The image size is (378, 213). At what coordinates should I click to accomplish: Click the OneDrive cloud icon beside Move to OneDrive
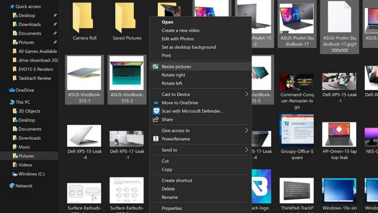point(156,103)
